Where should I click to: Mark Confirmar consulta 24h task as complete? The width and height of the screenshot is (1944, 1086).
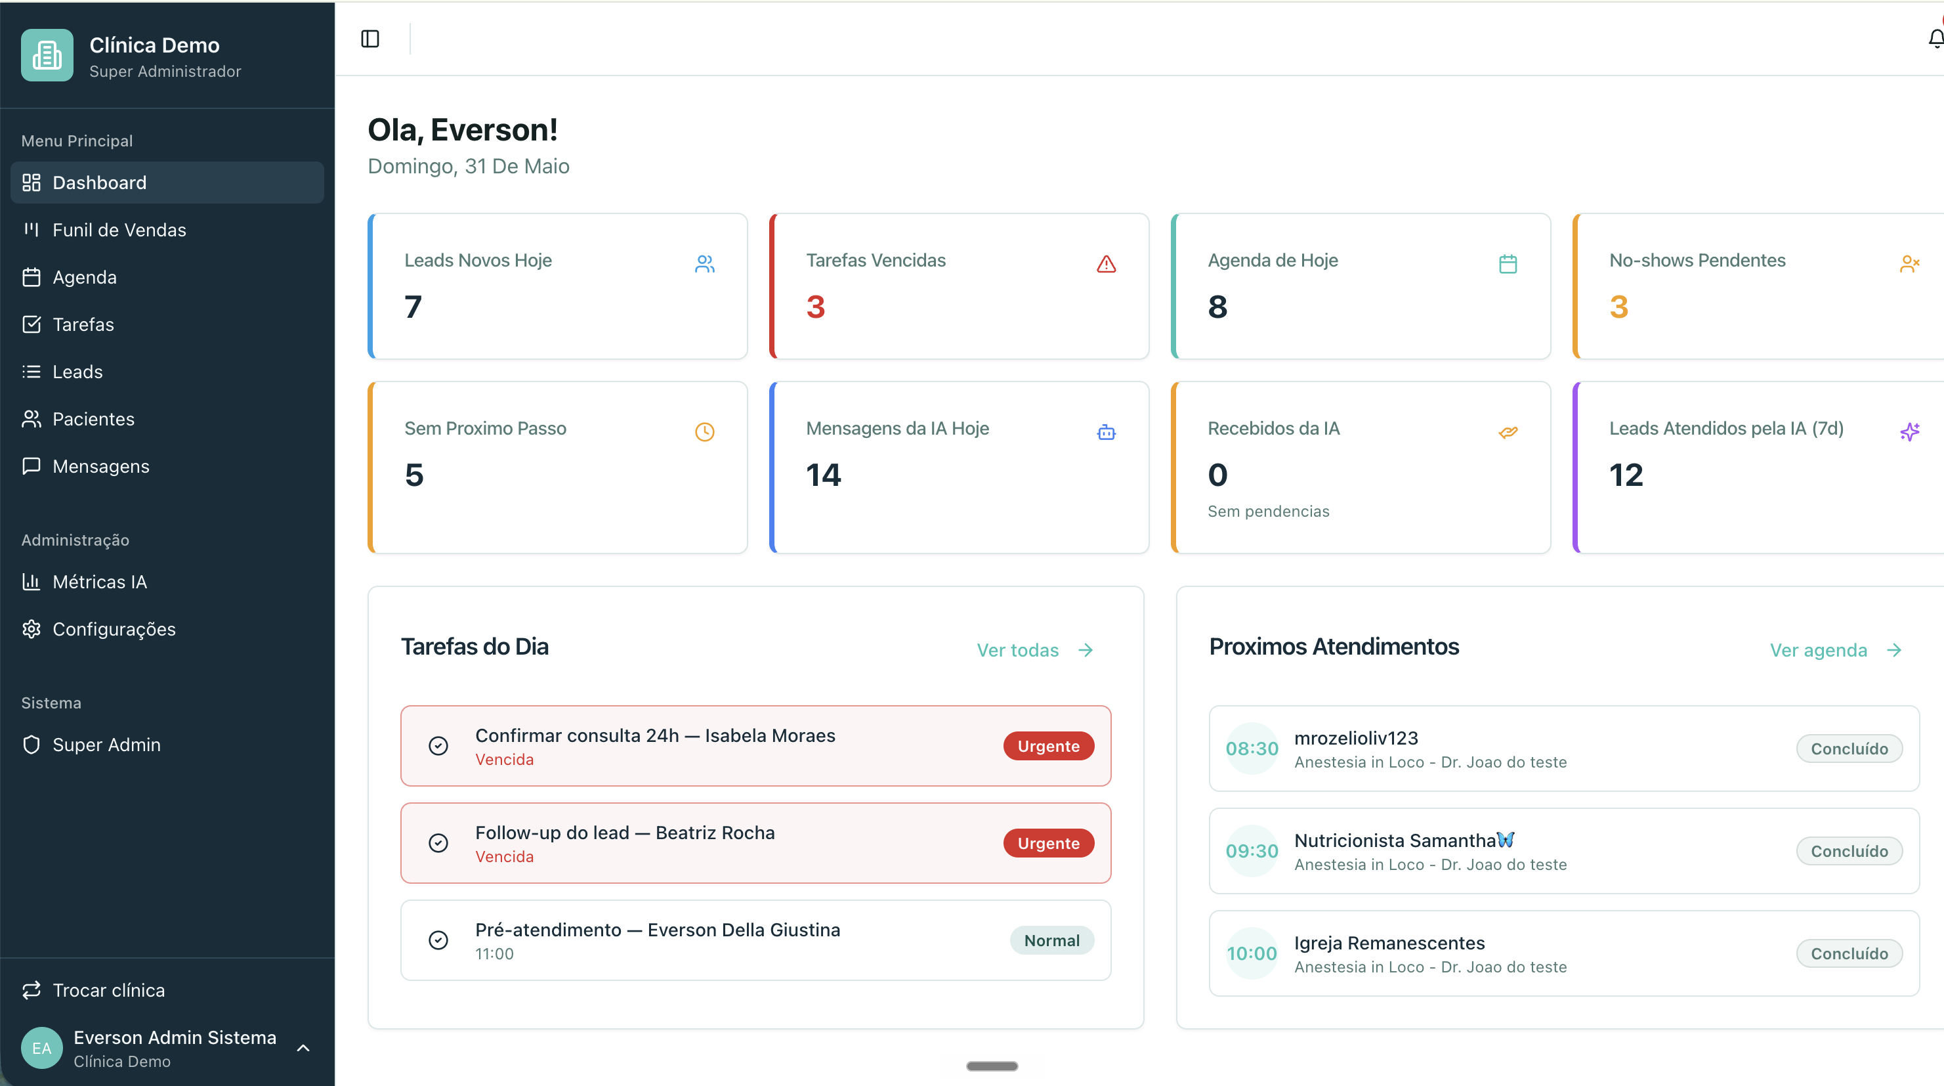[438, 746]
